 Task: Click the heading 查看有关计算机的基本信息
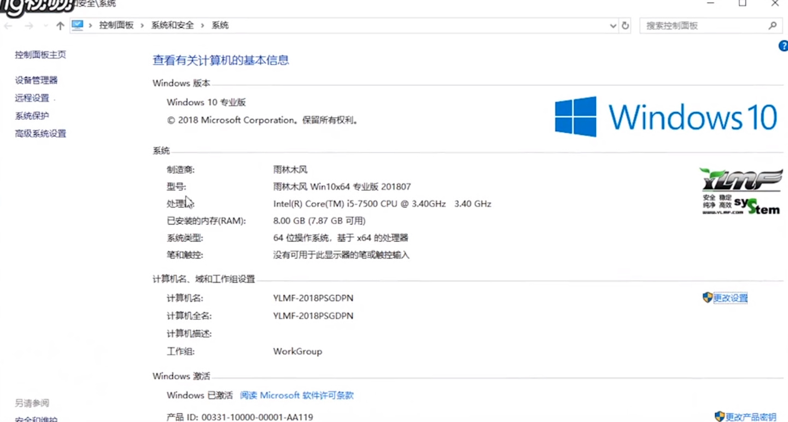click(221, 60)
